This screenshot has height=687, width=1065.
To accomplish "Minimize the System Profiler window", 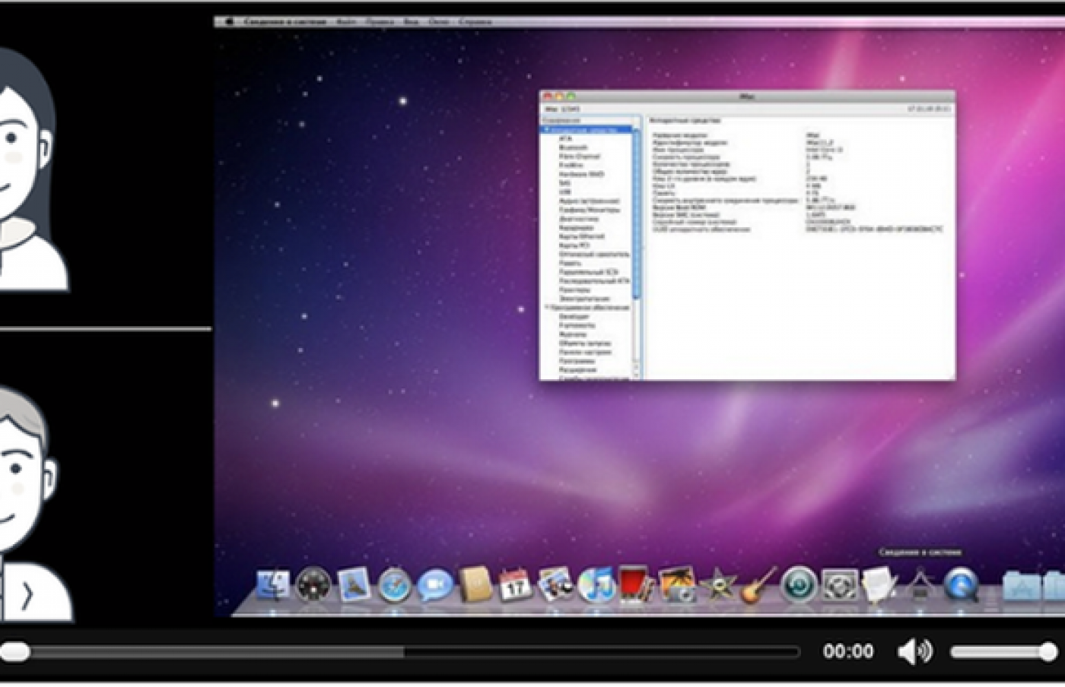I will click(x=560, y=97).
